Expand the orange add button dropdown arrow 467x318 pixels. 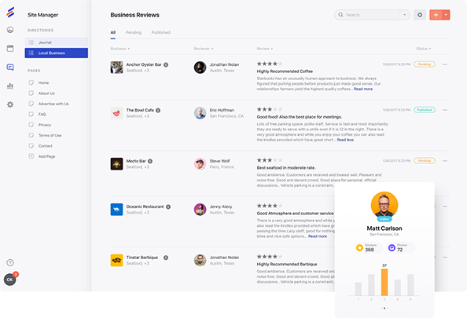pos(446,15)
